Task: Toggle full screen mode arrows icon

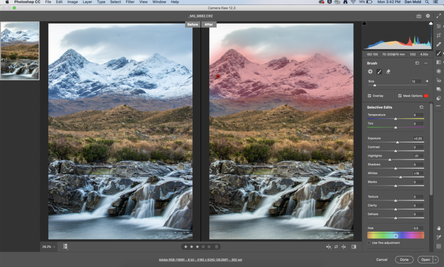Action: pos(438,16)
